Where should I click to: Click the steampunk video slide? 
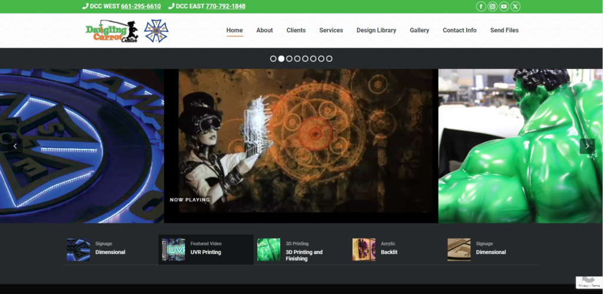(x=301, y=146)
